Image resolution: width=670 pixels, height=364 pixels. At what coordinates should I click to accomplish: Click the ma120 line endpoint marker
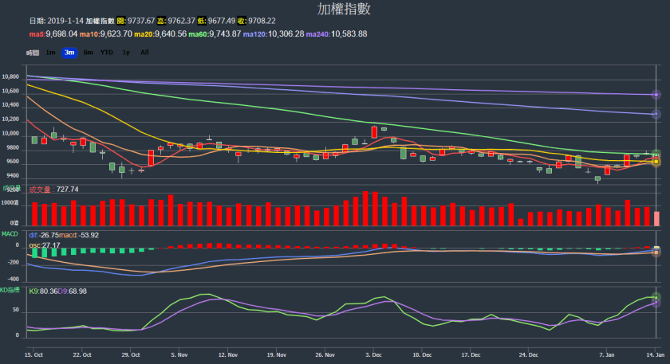pos(656,115)
